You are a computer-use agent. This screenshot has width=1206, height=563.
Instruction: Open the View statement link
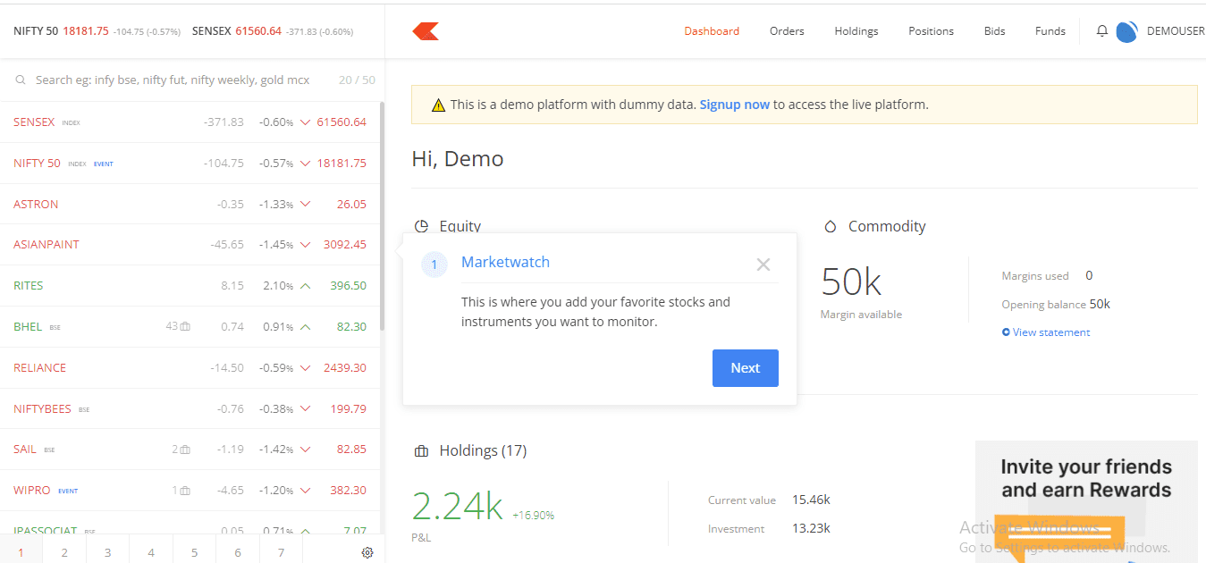tap(1046, 332)
